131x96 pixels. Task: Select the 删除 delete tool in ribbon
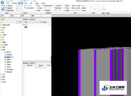point(84,8)
